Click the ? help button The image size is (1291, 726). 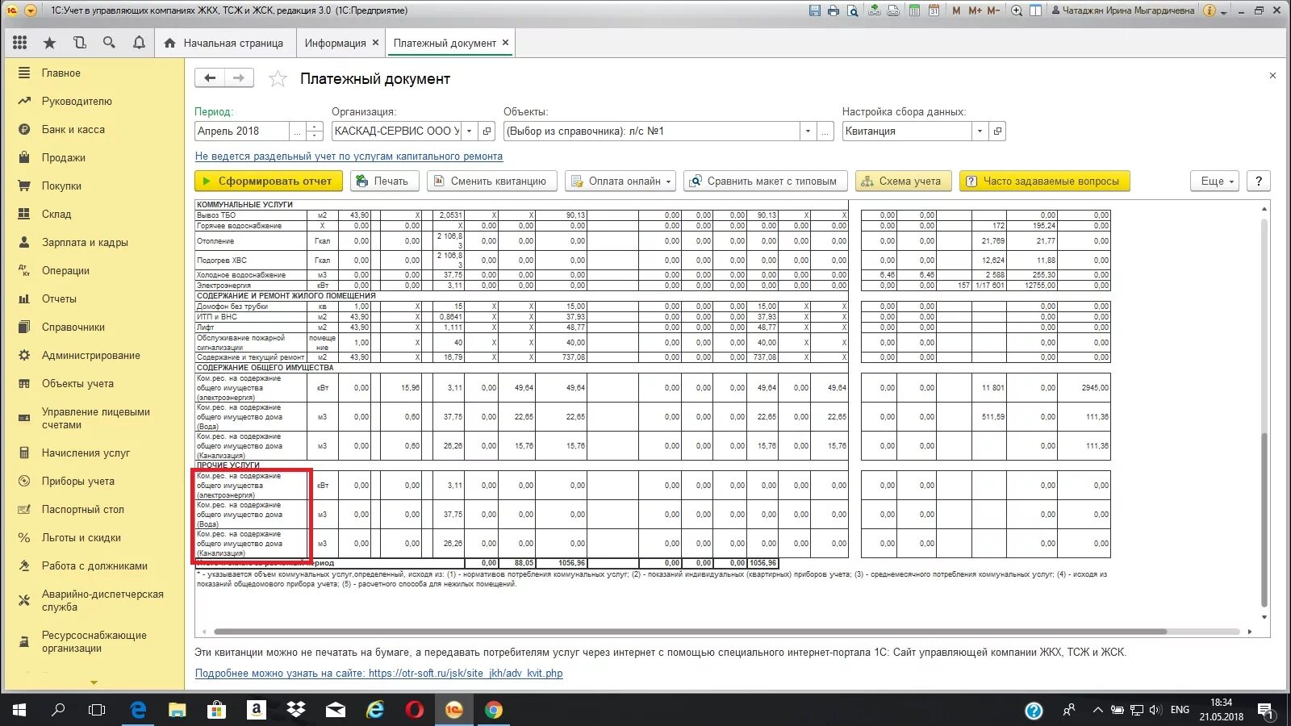1259,181
